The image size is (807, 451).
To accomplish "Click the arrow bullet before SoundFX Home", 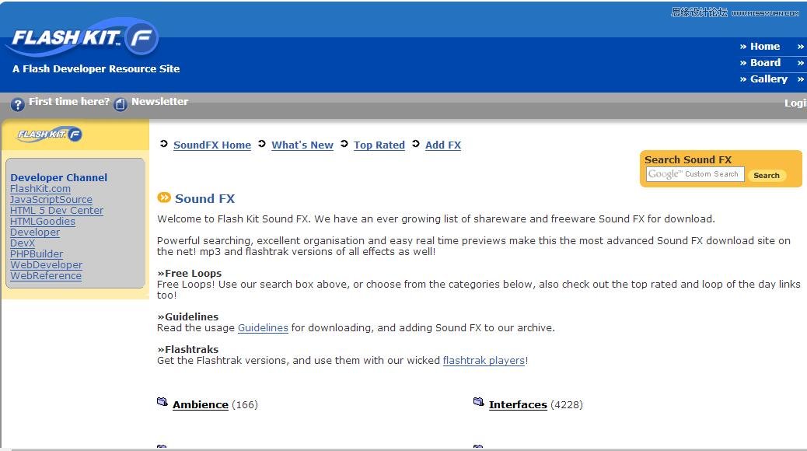I will tap(164, 144).
